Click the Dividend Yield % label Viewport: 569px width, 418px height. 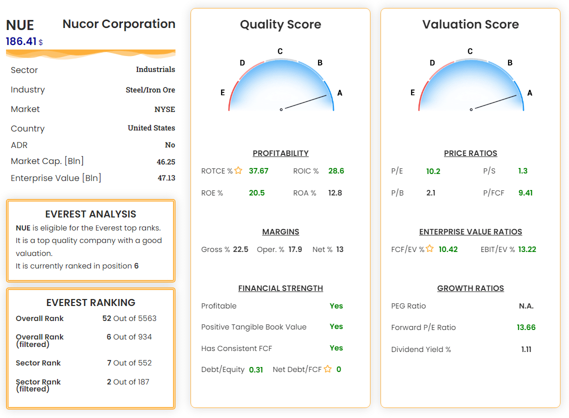[421, 349]
